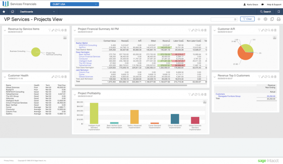Collapse the Customer A/R panel chevron

click(x=215, y=30)
